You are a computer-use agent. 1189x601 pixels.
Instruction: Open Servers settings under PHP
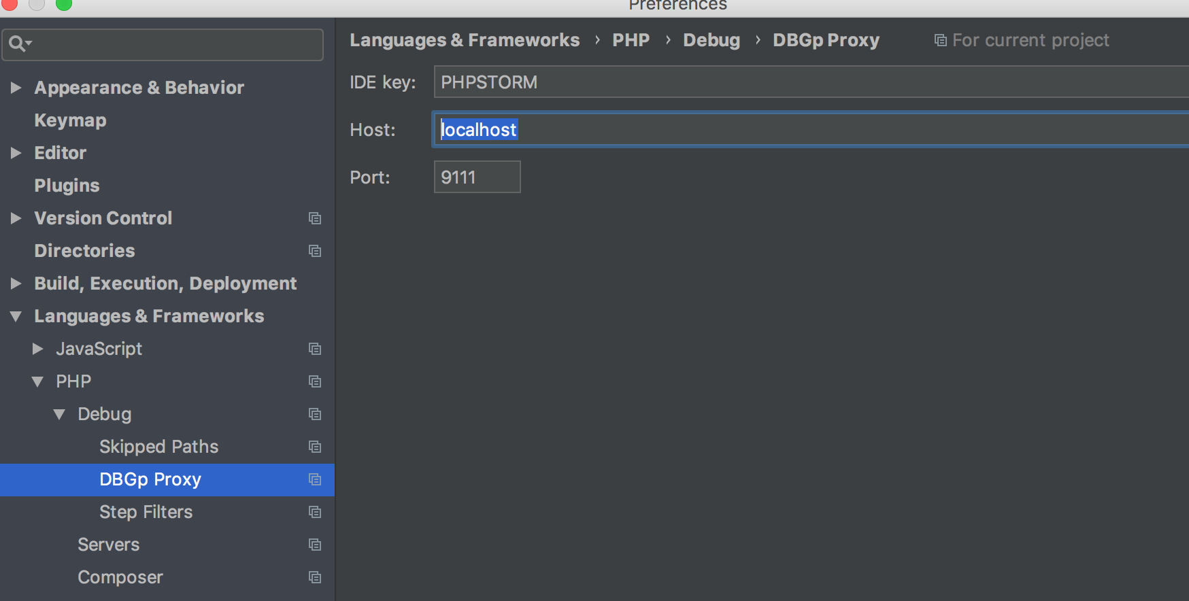(108, 545)
